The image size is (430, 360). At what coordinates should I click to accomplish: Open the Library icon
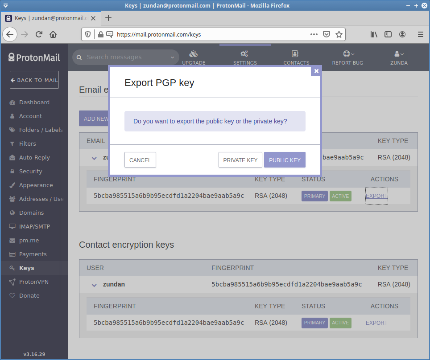374,34
